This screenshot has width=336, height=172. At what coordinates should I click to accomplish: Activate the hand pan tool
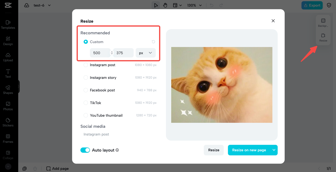[165, 5]
